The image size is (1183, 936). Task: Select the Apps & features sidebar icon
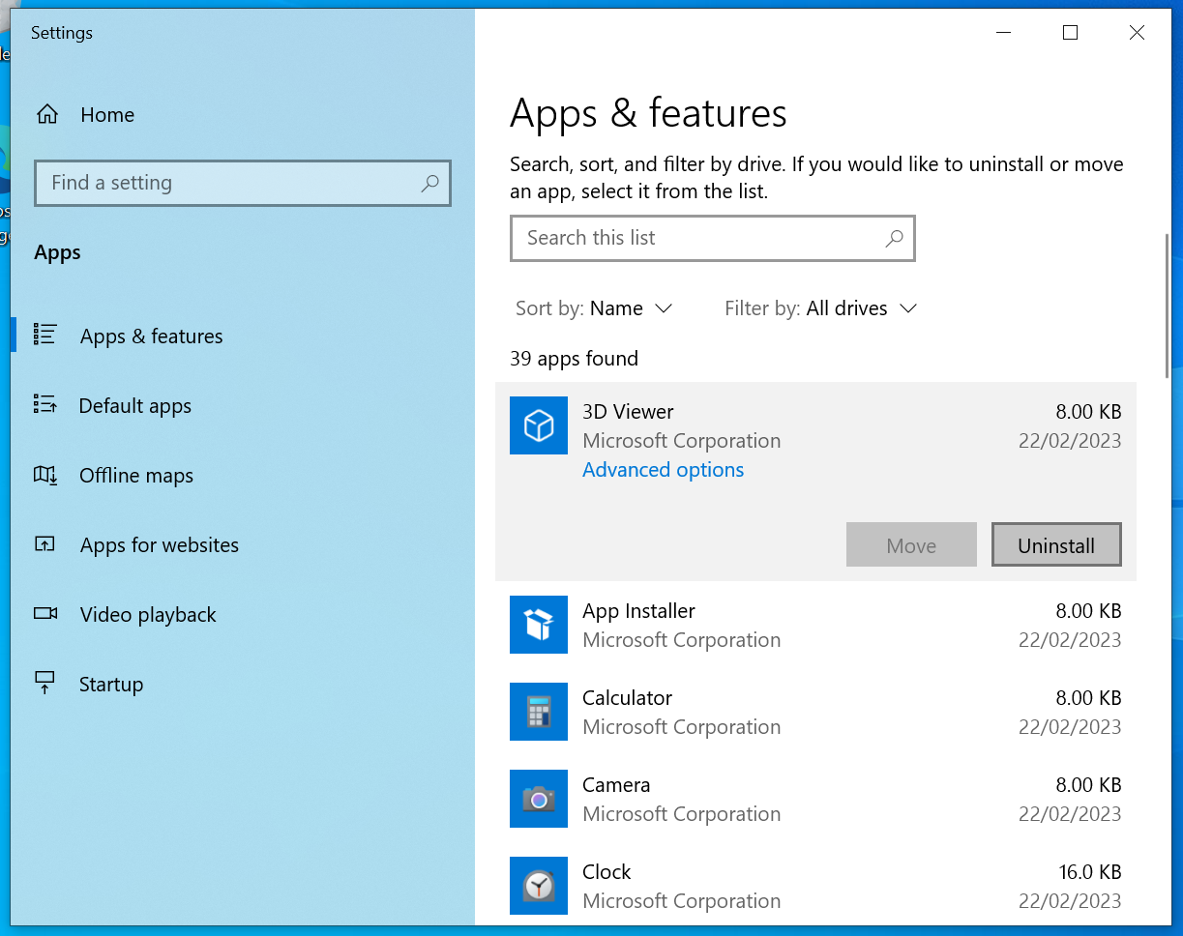coord(45,335)
